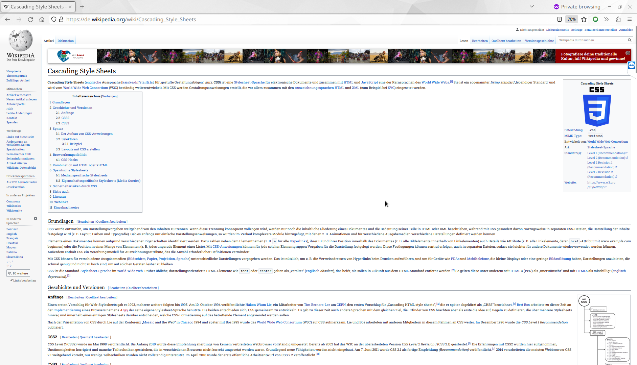Open World Wide Web Consortium infobox link
Screen dimensions: 637x365
[x=607, y=142]
